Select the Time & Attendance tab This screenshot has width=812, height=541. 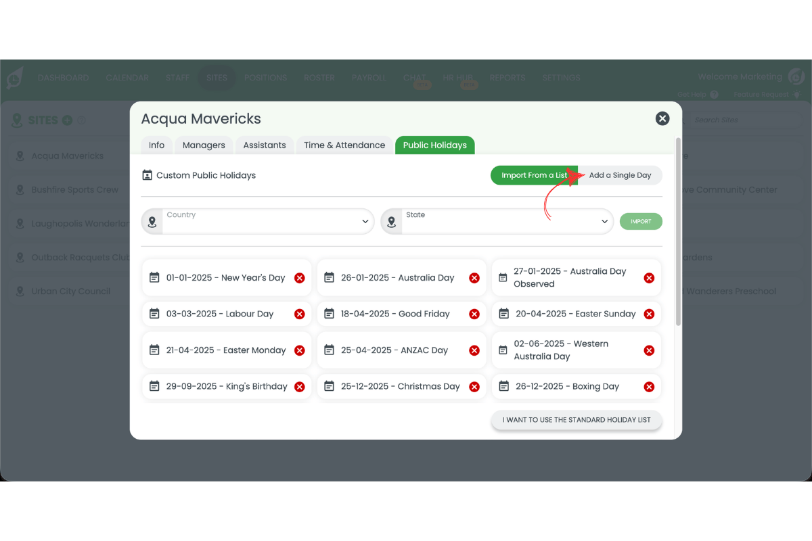tap(344, 145)
